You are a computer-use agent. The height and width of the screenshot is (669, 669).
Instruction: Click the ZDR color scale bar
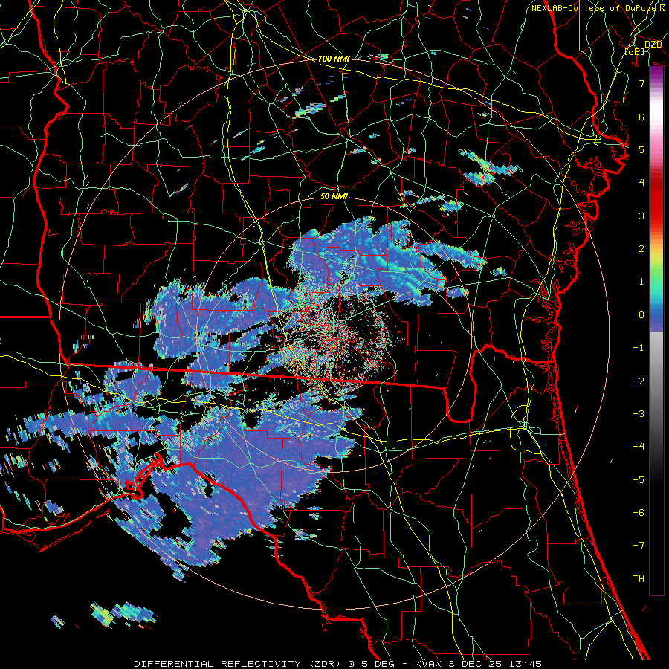[656, 331]
